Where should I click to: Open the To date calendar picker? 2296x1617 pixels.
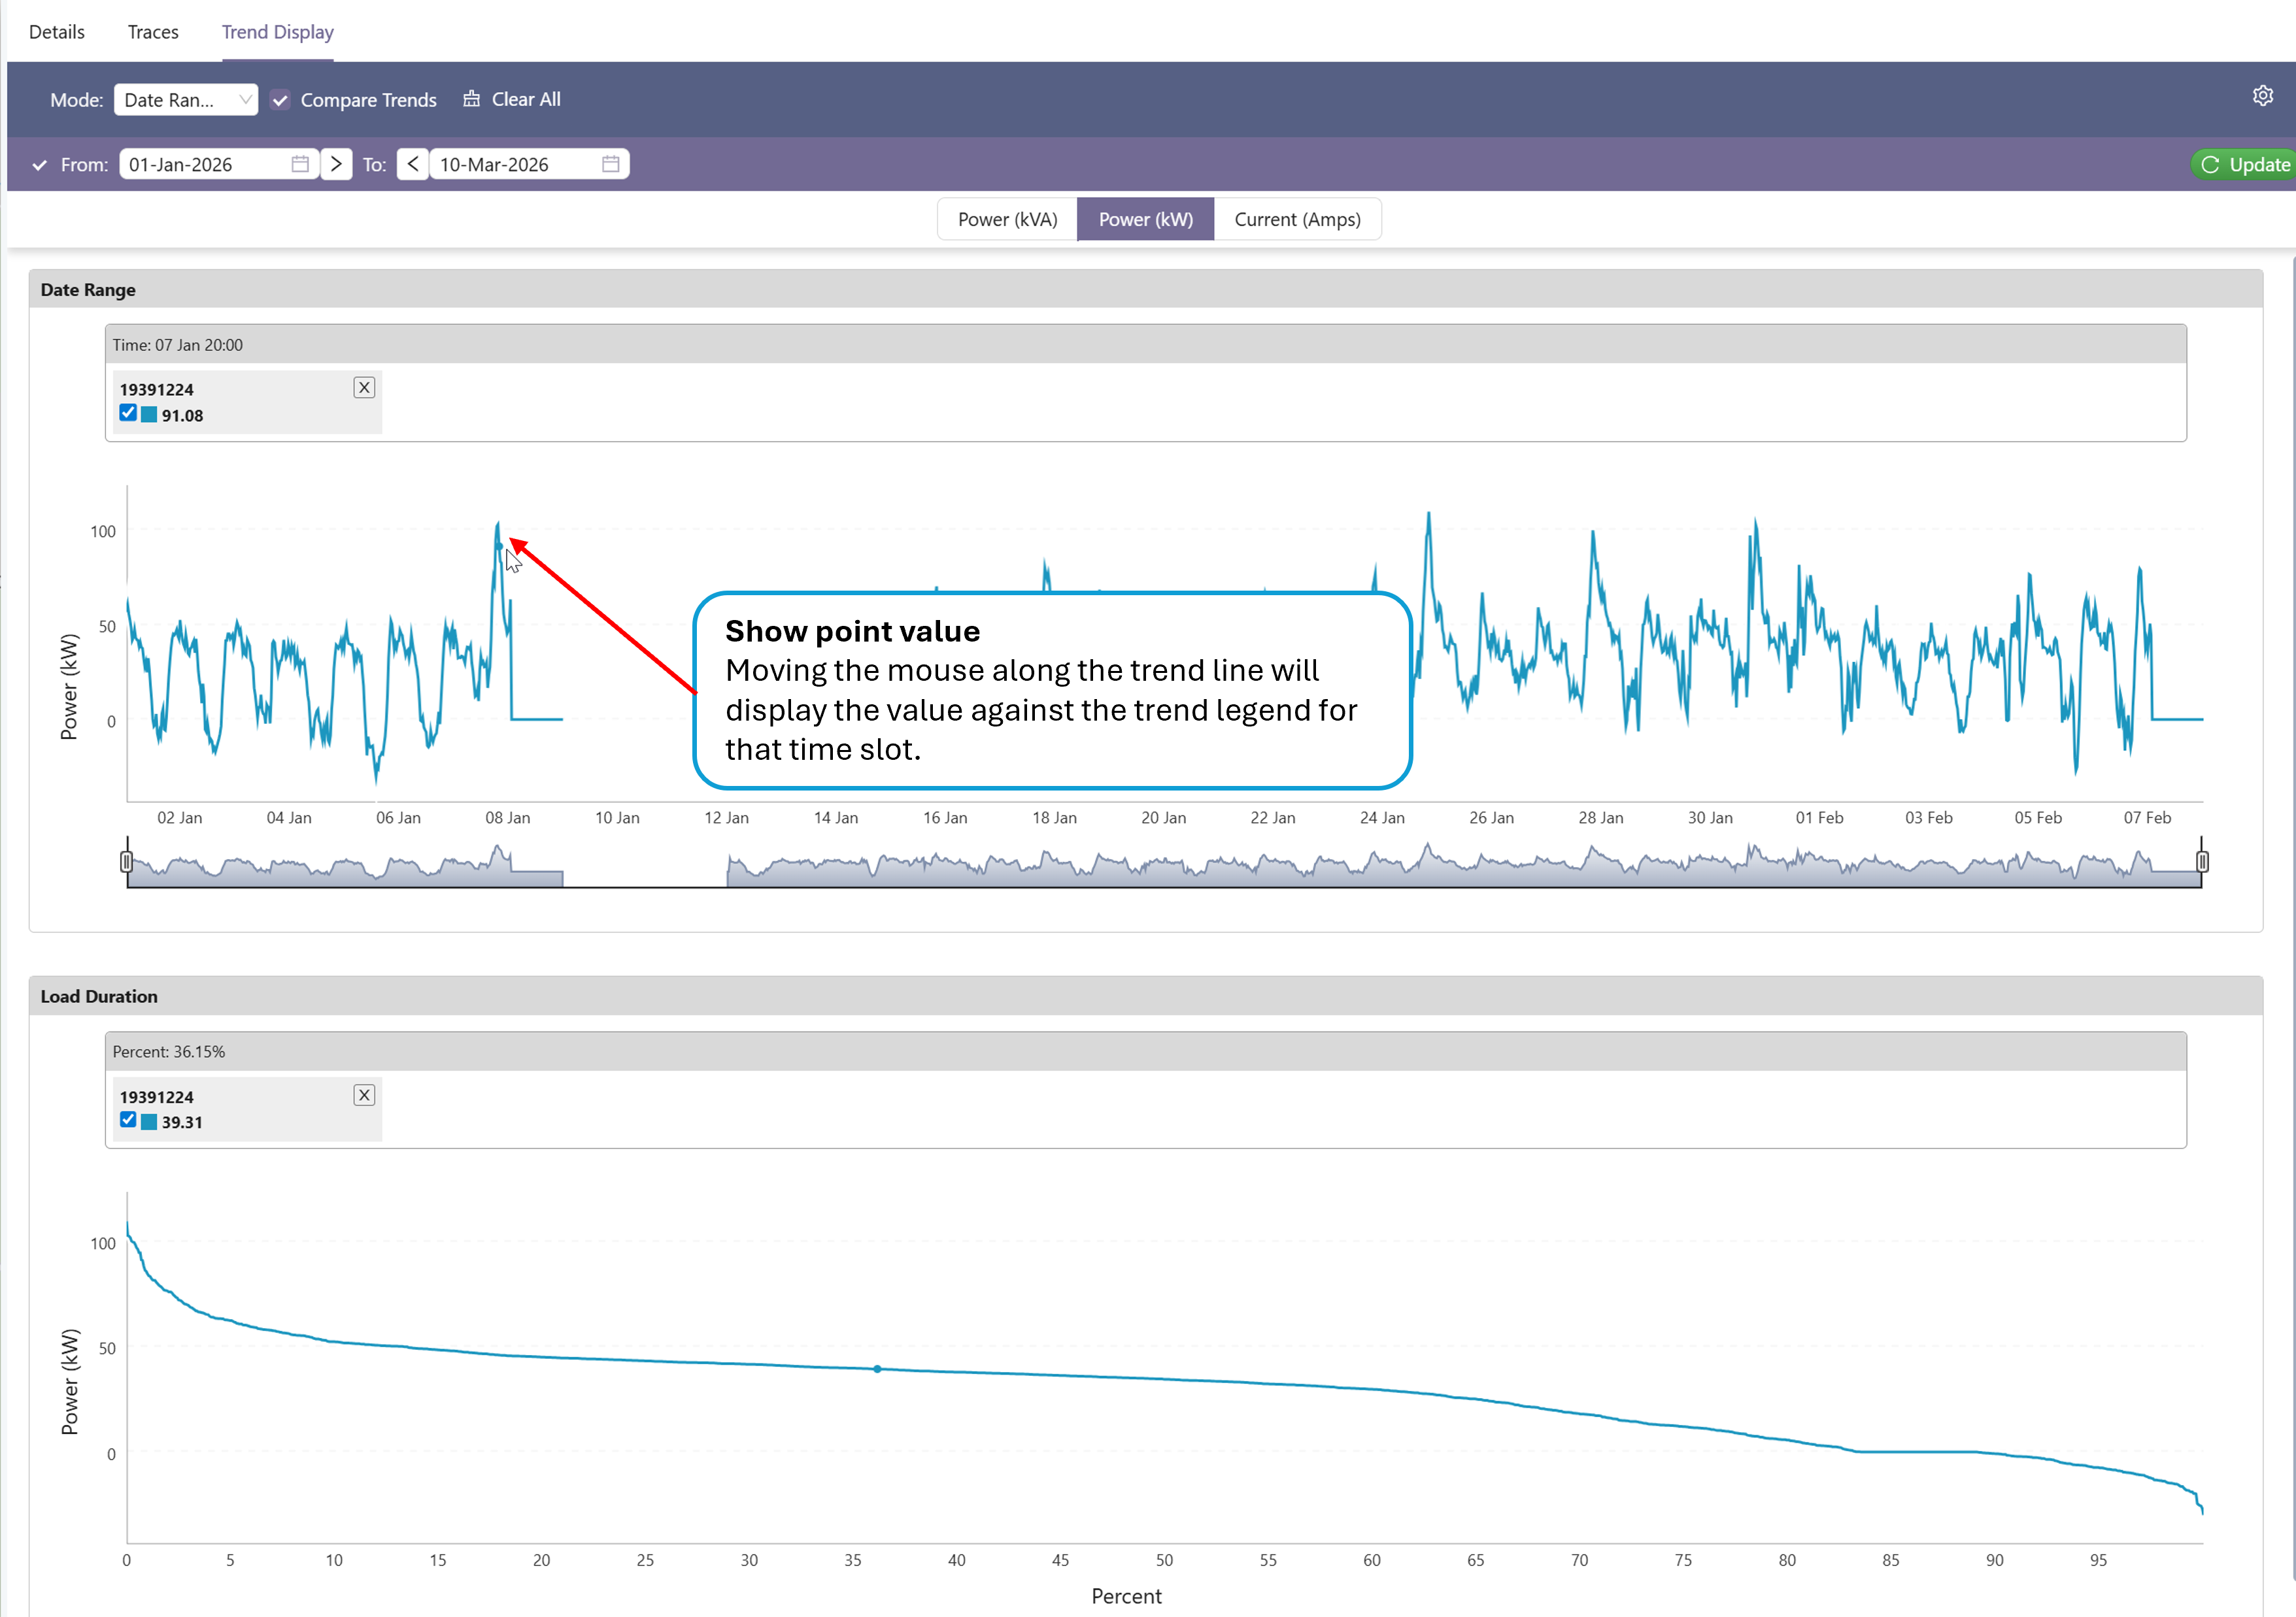coord(611,164)
